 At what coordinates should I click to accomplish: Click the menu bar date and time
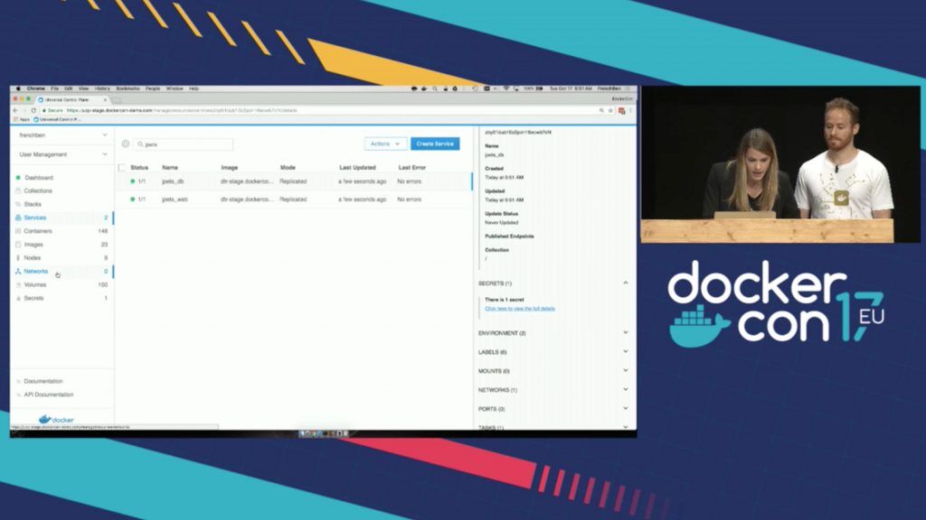pyautogui.click(x=571, y=88)
